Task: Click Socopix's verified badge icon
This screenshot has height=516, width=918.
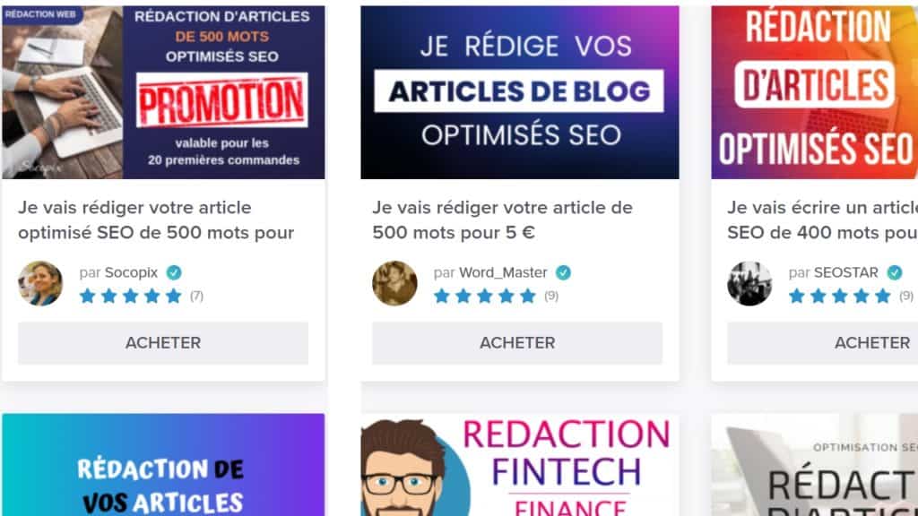Action: click(x=174, y=272)
